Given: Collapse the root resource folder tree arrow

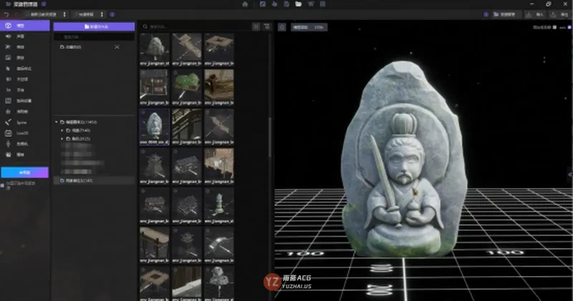Looking at the screenshot, I should 57,122.
